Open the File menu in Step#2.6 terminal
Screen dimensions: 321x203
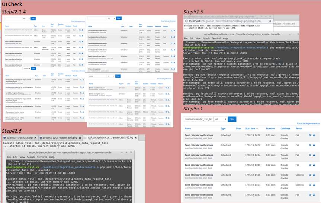[9, 157]
